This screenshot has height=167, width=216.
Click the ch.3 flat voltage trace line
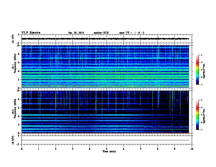[105, 140]
